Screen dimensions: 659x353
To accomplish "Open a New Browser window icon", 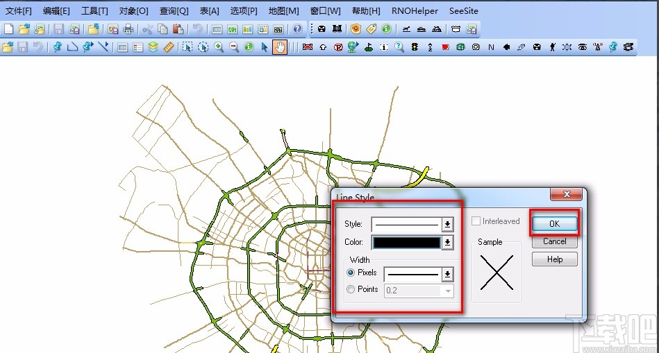I will [x=217, y=29].
